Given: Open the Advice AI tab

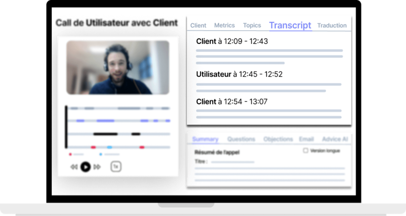Looking at the screenshot, I should point(335,139).
